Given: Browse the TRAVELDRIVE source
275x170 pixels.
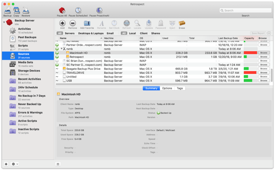Looking at the screenshot, I should coord(264,72).
